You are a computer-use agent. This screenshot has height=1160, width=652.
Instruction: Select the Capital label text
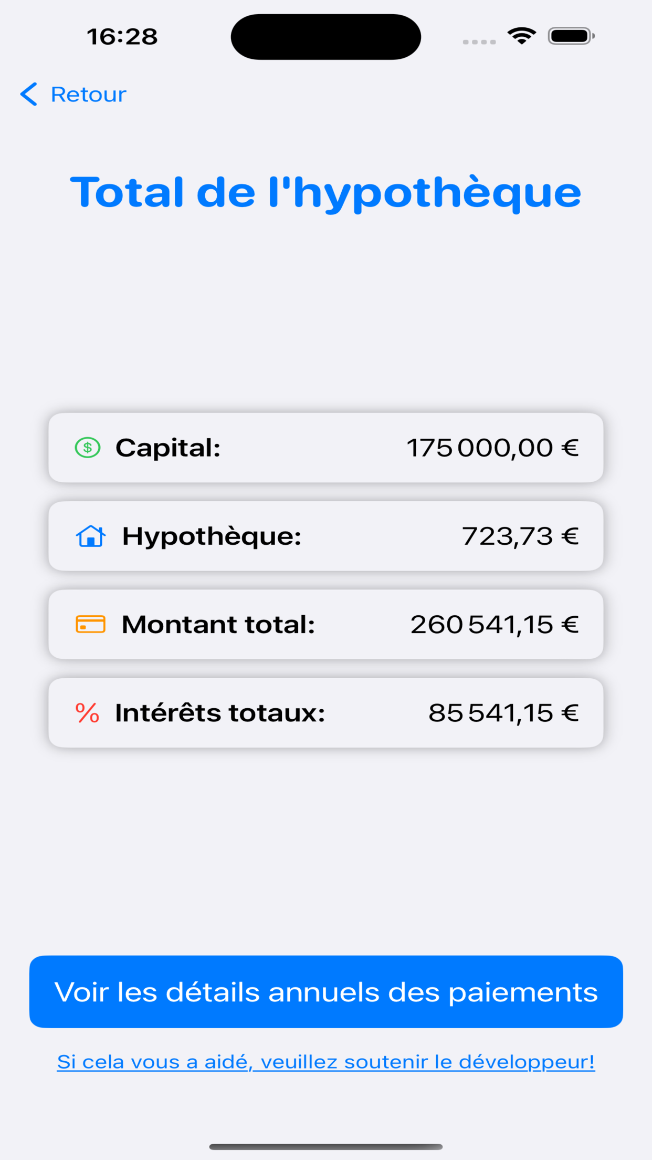click(168, 448)
